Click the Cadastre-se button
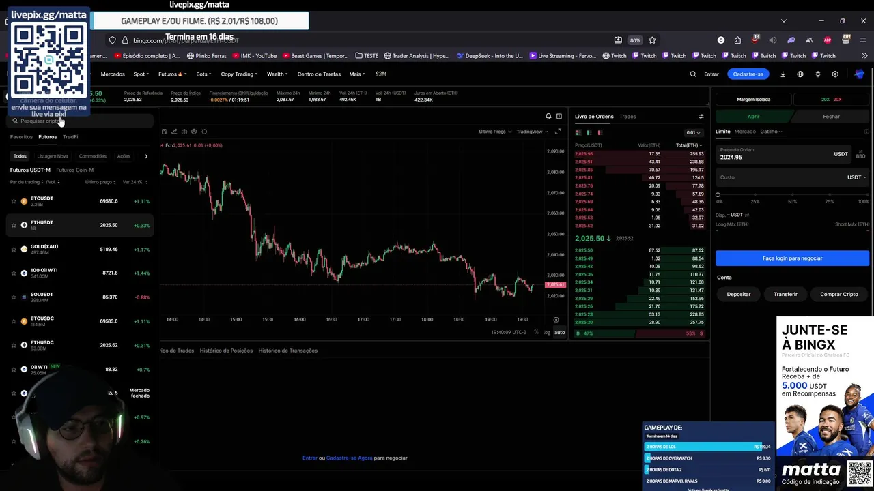 point(748,74)
